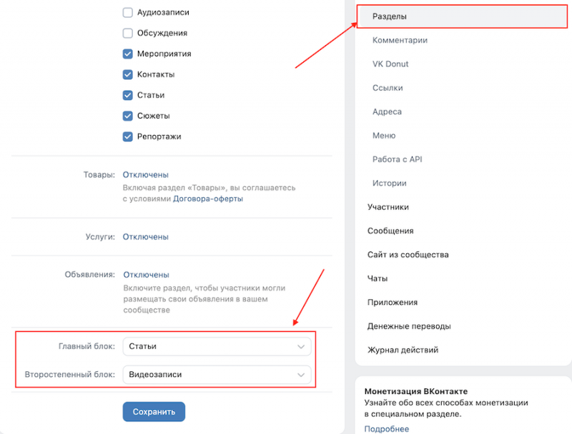Screen dimensions: 572x434
Task: Switch to the Участники section
Action: (388, 207)
